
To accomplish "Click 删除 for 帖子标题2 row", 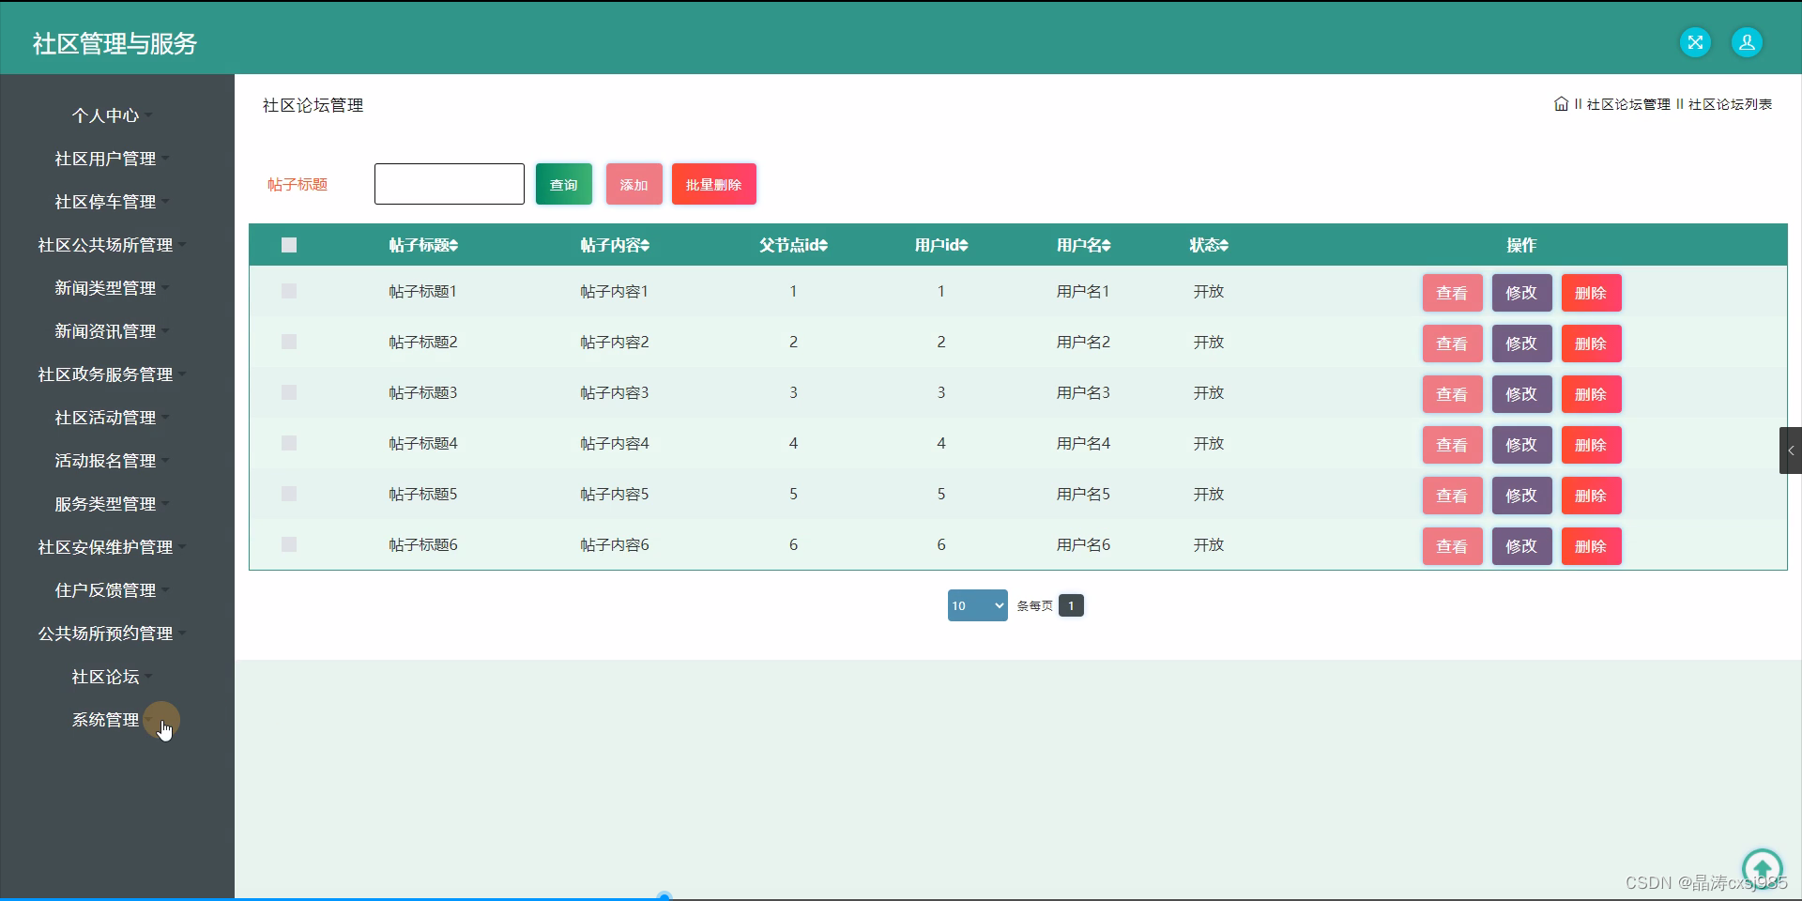I will (x=1591, y=344).
